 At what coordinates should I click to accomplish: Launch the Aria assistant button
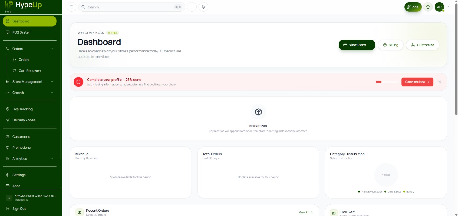413,7
